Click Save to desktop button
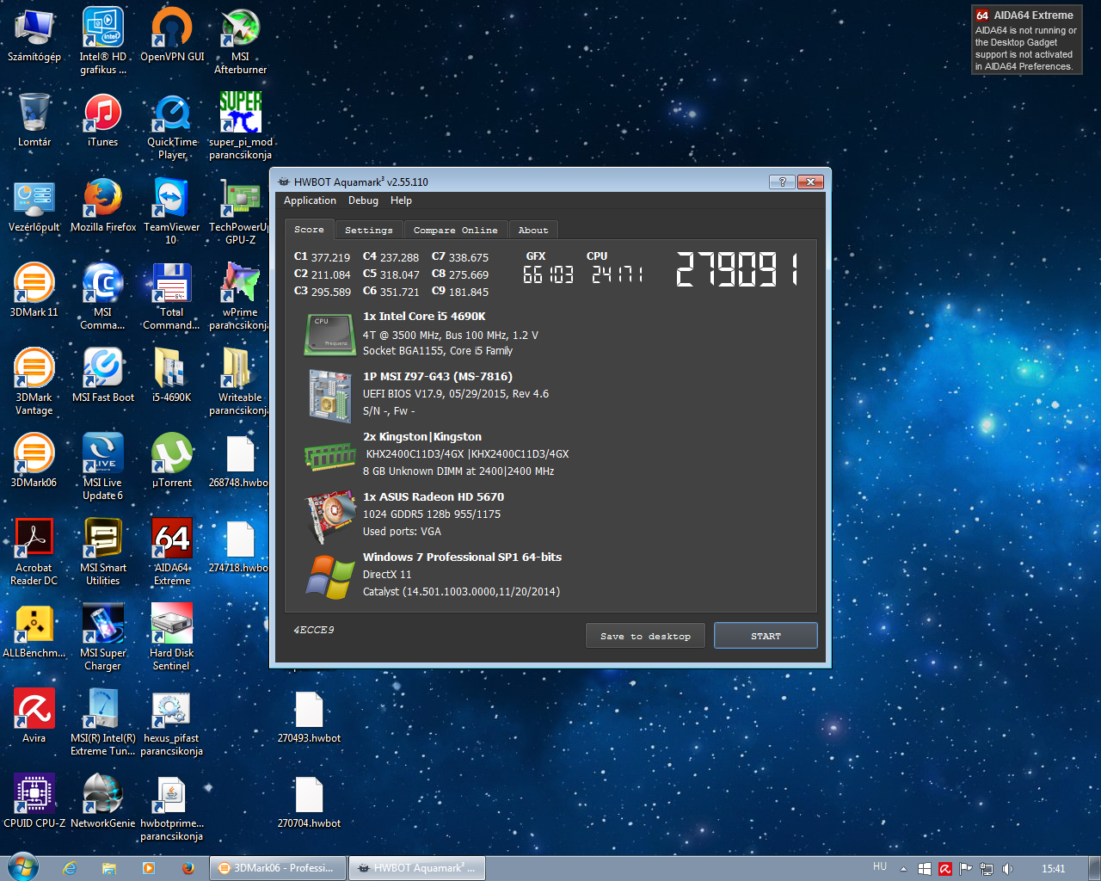The image size is (1101, 881). [645, 636]
